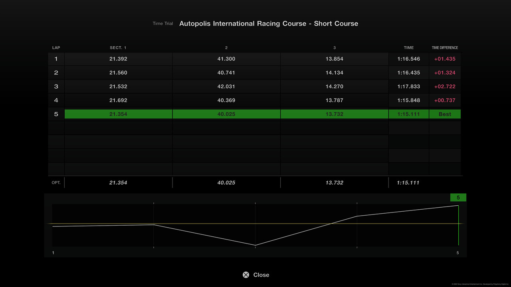Select lap 4 total time 1:15.848
The image size is (511, 287).
pyautogui.click(x=409, y=100)
